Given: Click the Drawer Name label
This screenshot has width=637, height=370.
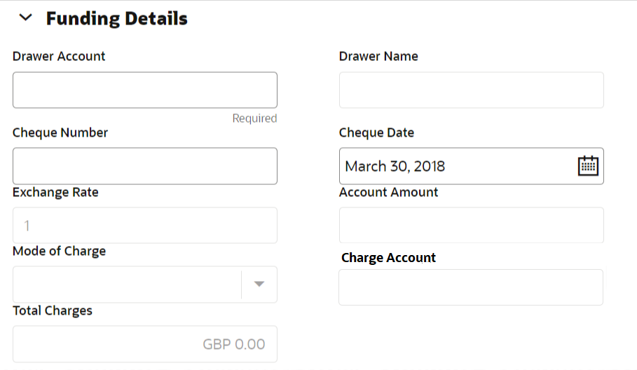Looking at the screenshot, I should tap(378, 56).
